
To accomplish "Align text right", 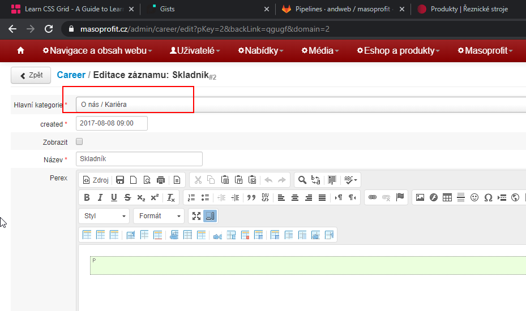I will click(309, 197).
